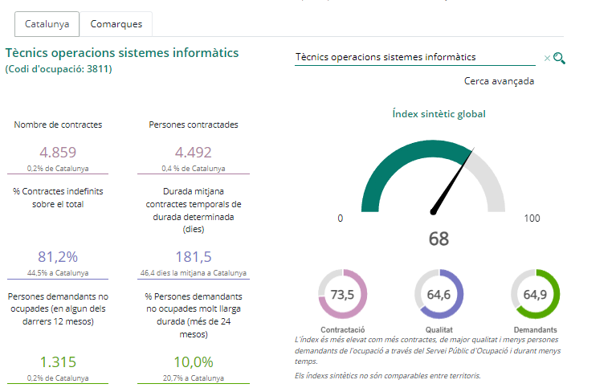Select the 4.492 persones contractades value

[x=194, y=152]
